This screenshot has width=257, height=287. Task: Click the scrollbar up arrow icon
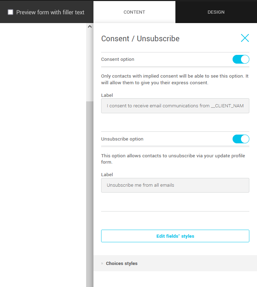(x=90, y=26)
